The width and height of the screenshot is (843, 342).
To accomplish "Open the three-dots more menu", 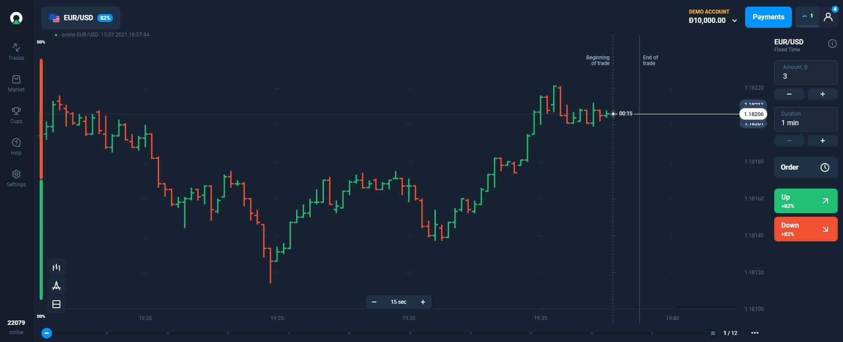I will click(755, 333).
